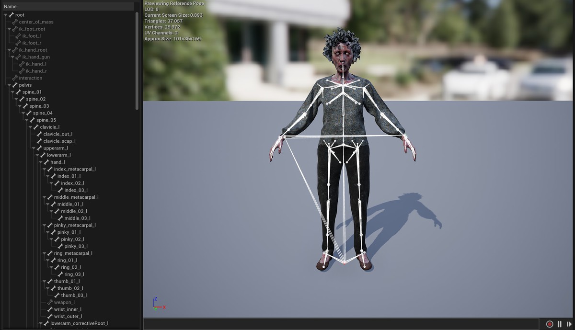Click the bone icon beside center_of_mass
Screen dimensions: 575x330
tap(15, 22)
